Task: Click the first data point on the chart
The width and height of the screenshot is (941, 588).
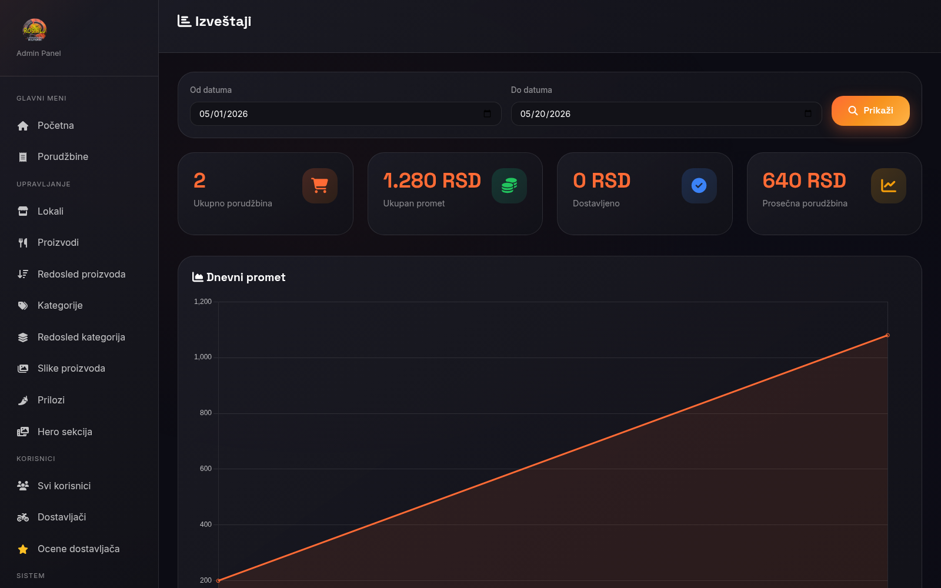Action: [x=219, y=581]
